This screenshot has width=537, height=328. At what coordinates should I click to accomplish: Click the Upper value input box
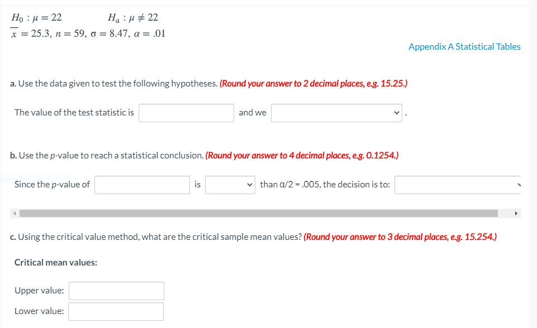[x=116, y=291]
